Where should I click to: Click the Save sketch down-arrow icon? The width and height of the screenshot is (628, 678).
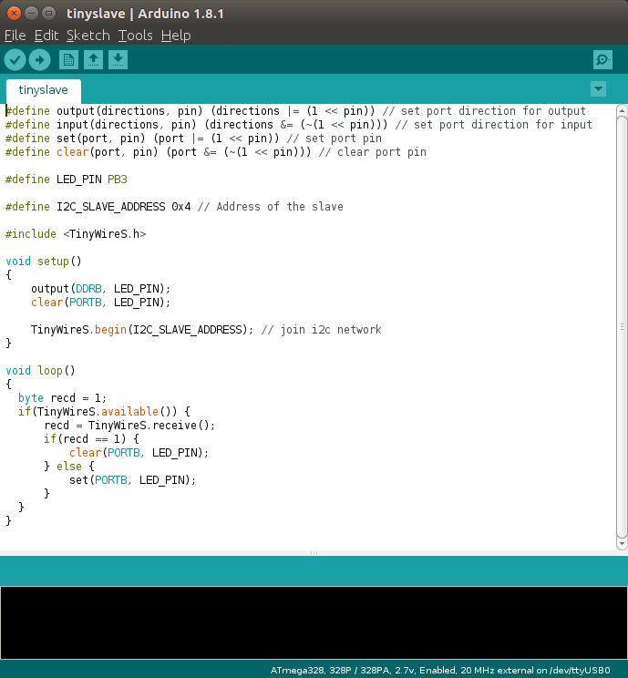pyautogui.click(x=118, y=59)
